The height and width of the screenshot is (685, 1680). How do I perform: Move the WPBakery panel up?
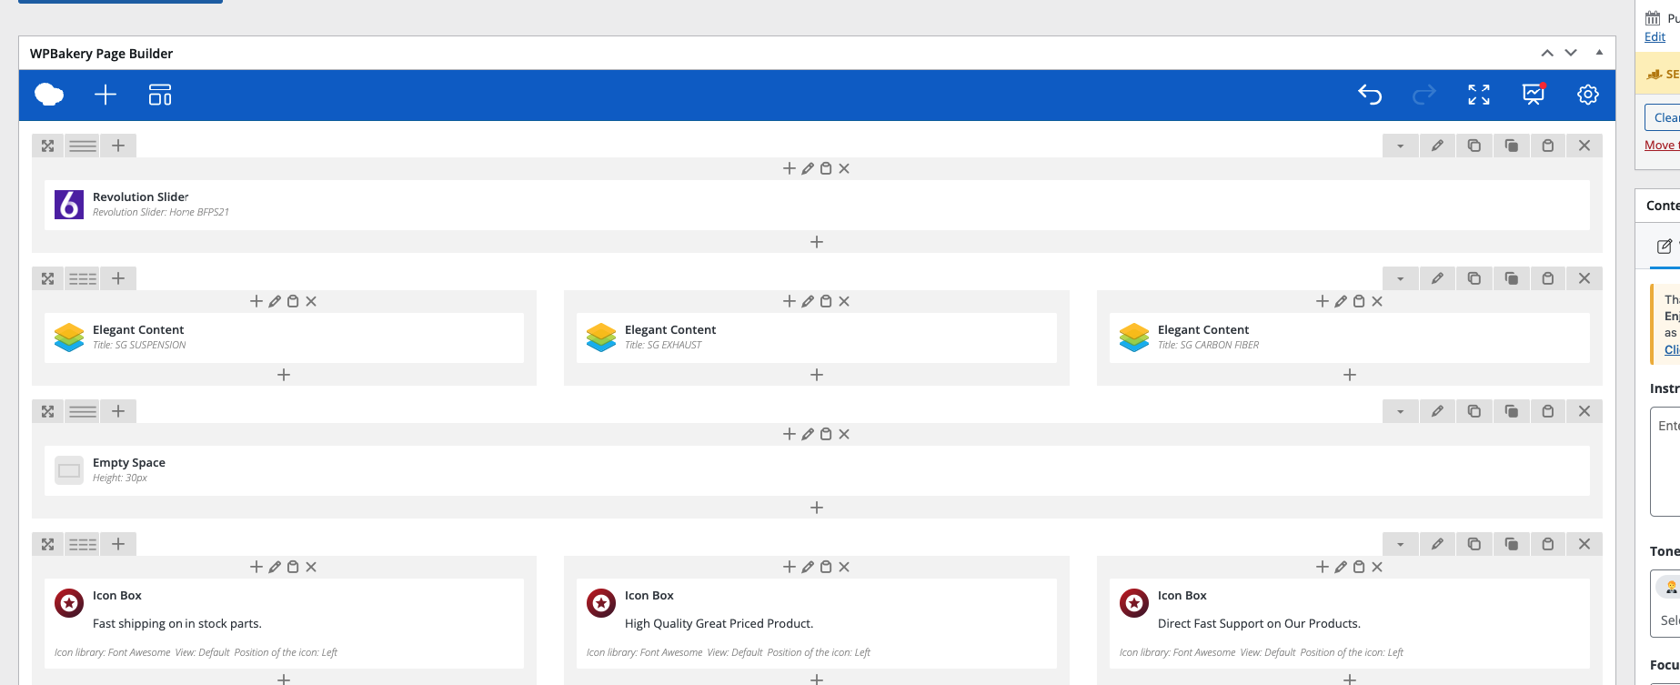pyautogui.click(x=1547, y=53)
